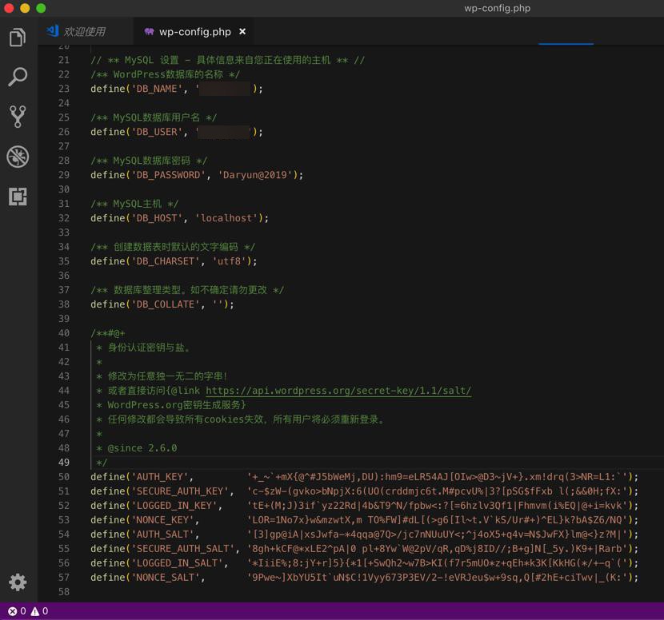This screenshot has height=620, width=664.
Task: Click the wp-config.php window title
Action: 497,8
